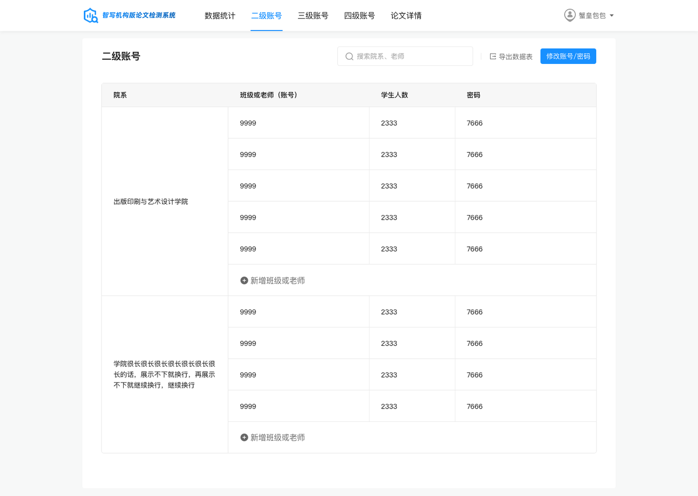Click the 修改账号/密码 button
Viewport: 698px width, 496px height.
568,56
